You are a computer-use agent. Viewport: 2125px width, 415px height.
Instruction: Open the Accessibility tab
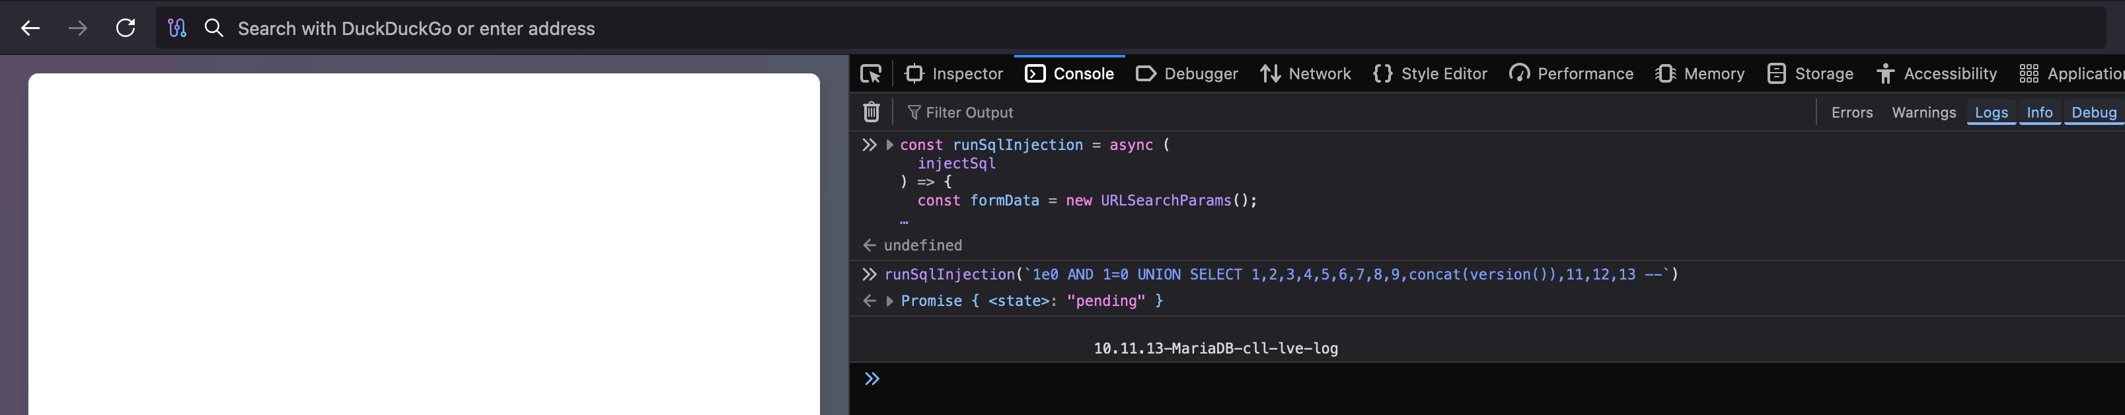[x=1936, y=74]
